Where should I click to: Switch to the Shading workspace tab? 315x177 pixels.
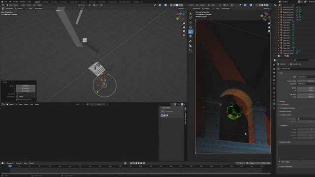pos(84,2)
